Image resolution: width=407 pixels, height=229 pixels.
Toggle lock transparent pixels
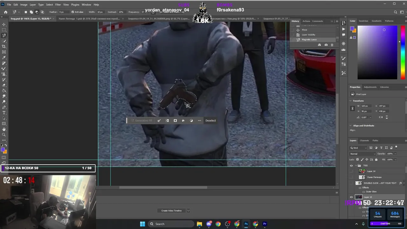click(357, 159)
